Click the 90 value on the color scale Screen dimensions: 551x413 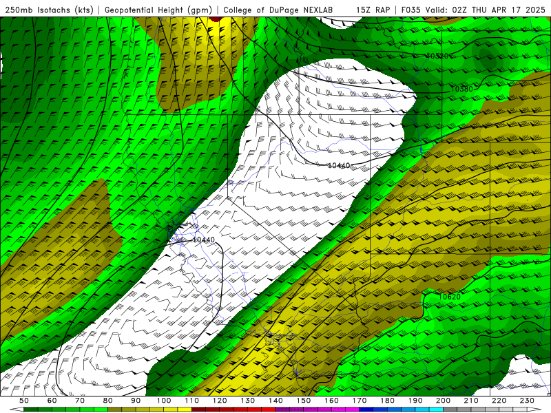point(136,401)
